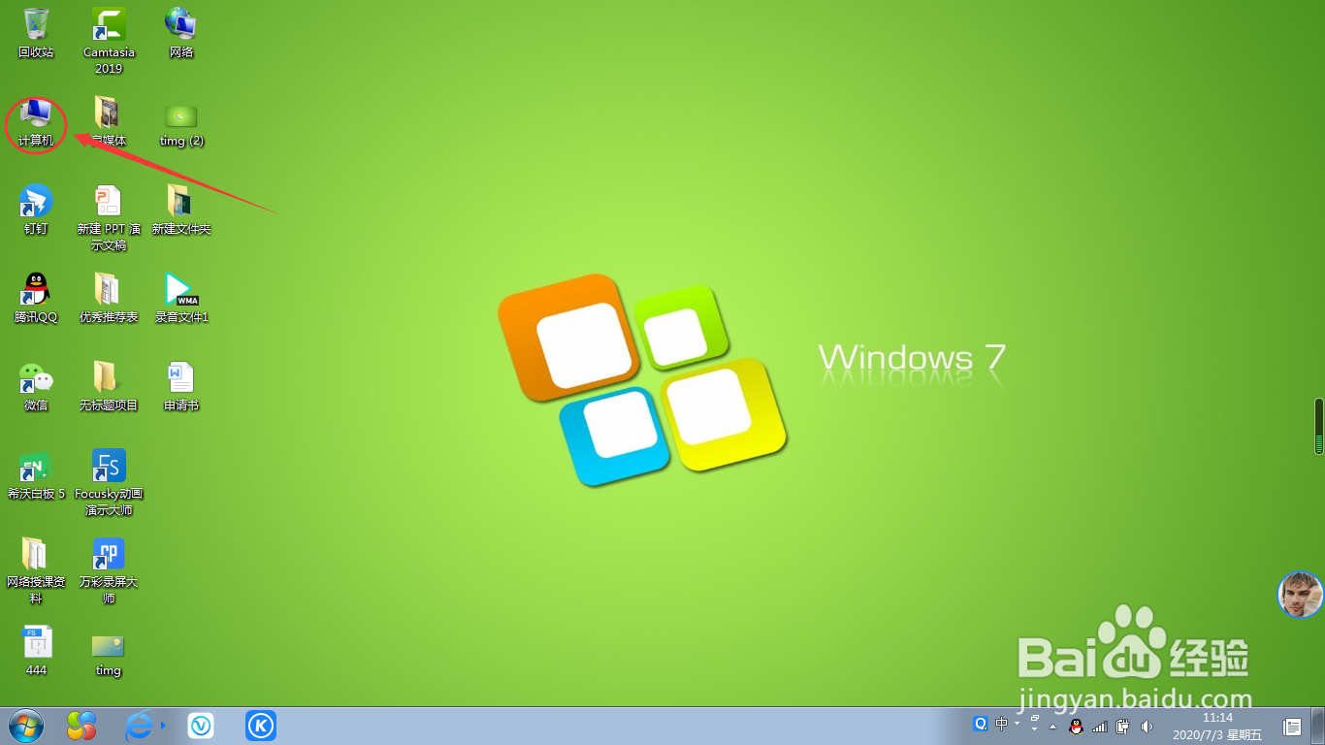Select the 计算机 computer icon

[x=36, y=121]
